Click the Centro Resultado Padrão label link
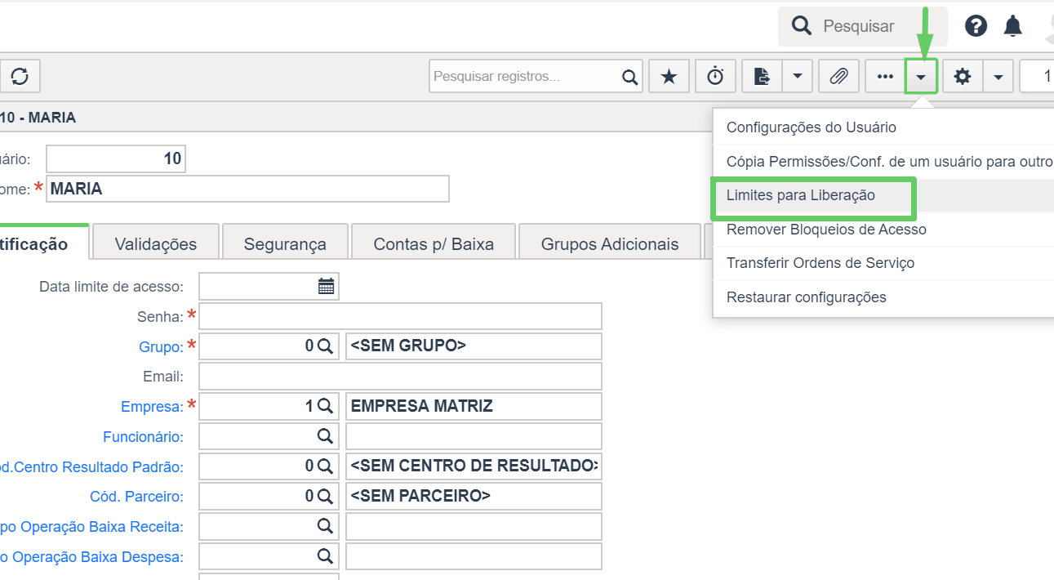The width and height of the screenshot is (1054, 580). pyautogui.click(x=91, y=466)
